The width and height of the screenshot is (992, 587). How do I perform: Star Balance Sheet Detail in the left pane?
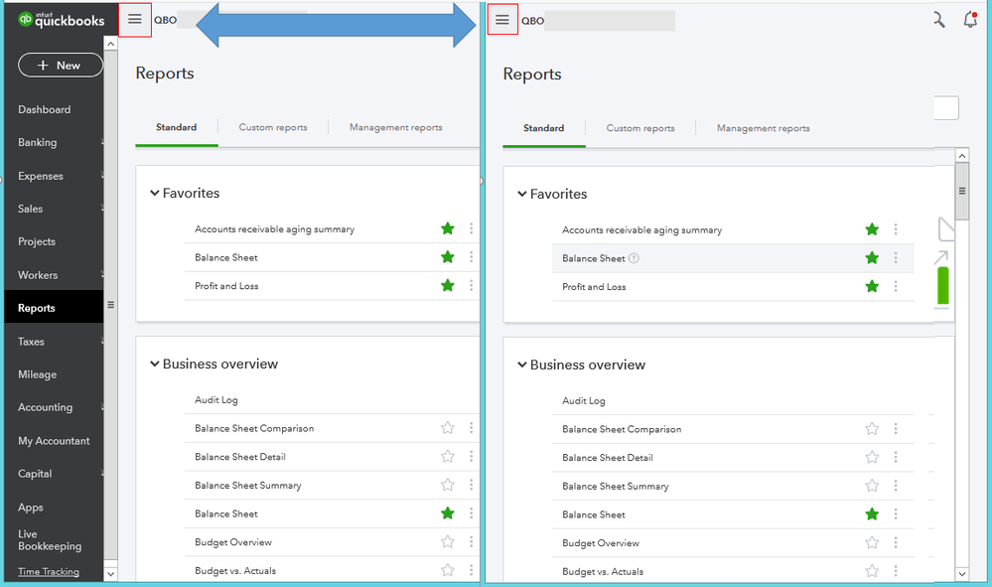pyautogui.click(x=448, y=457)
